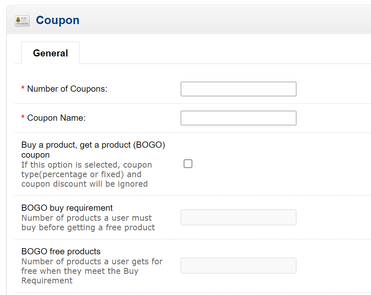Click the red asterisk beside Coupon Name
The width and height of the screenshot is (371, 295).
coord(23,117)
